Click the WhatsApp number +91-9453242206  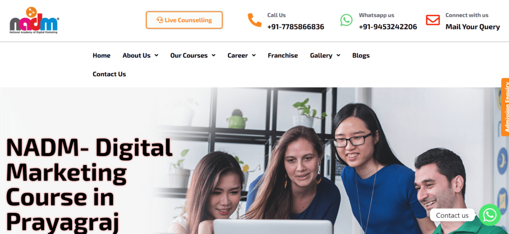coord(388,27)
